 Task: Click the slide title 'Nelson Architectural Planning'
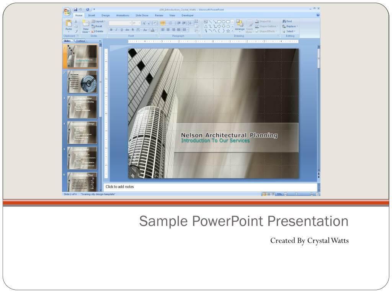pyautogui.click(x=229, y=135)
